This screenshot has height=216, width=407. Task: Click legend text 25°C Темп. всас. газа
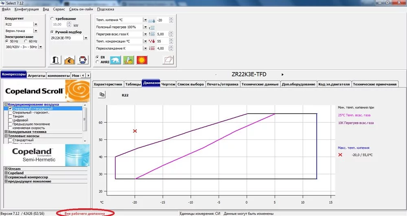tap(354, 115)
